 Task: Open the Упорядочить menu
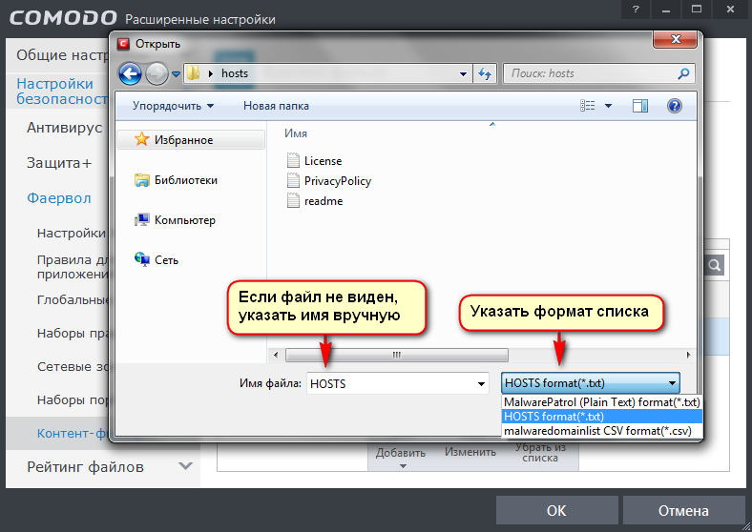(x=173, y=106)
